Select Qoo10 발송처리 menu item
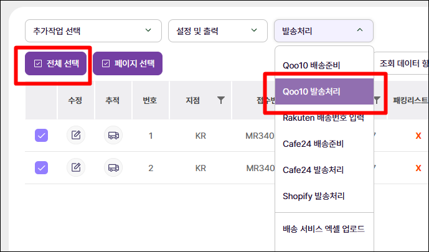 pyautogui.click(x=324, y=91)
